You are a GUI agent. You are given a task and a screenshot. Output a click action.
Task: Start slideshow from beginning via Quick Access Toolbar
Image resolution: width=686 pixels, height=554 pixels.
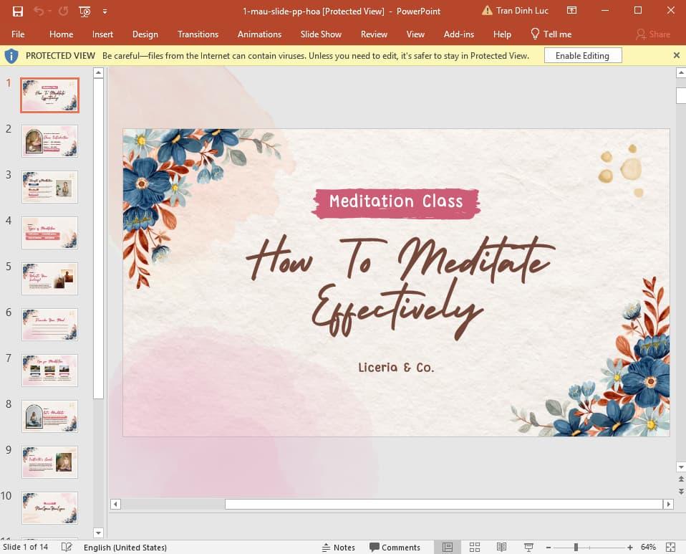click(84, 11)
